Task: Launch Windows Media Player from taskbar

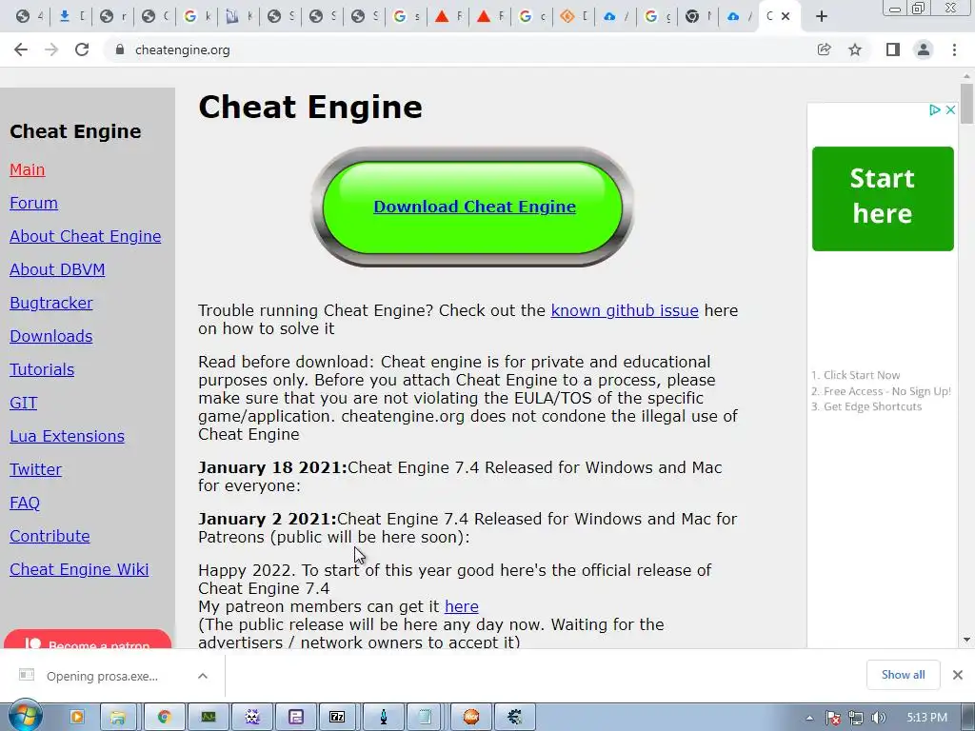Action: point(77,718)
